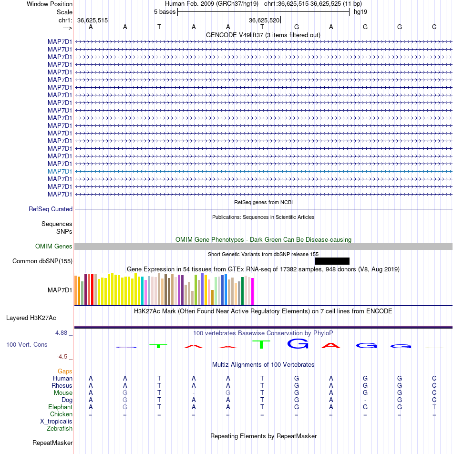The image size is (453, 454).
Task: Click the magenta bar in GTEx expression chart
Action: tap(252, 291)
